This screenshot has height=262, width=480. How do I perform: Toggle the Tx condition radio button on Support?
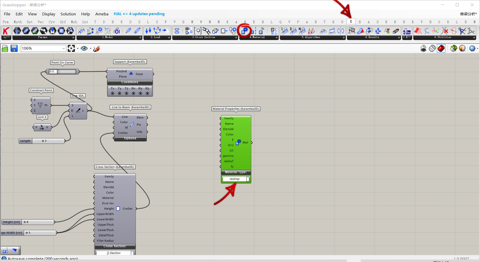(x=113, y=93)
